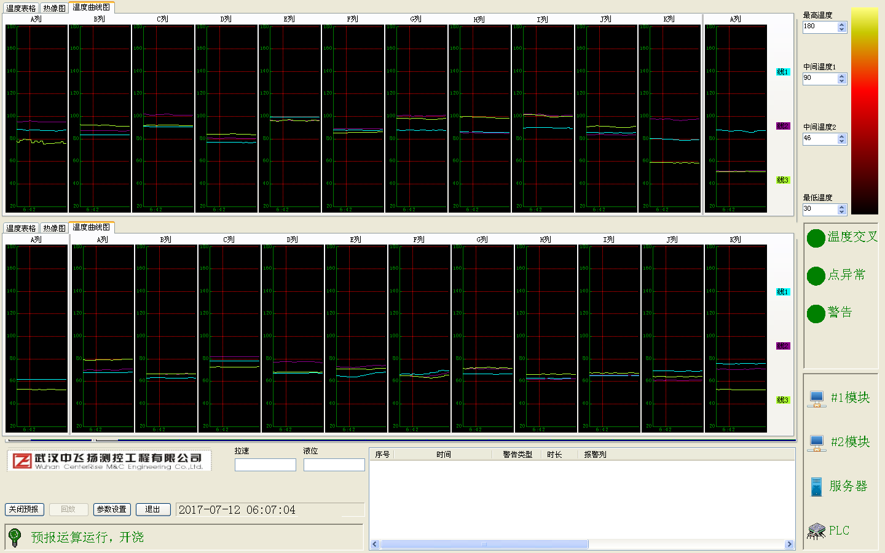The image size is (885, 553).
Task: Click the 中间温度1 value field showing 90
Action: click(820, 79)
